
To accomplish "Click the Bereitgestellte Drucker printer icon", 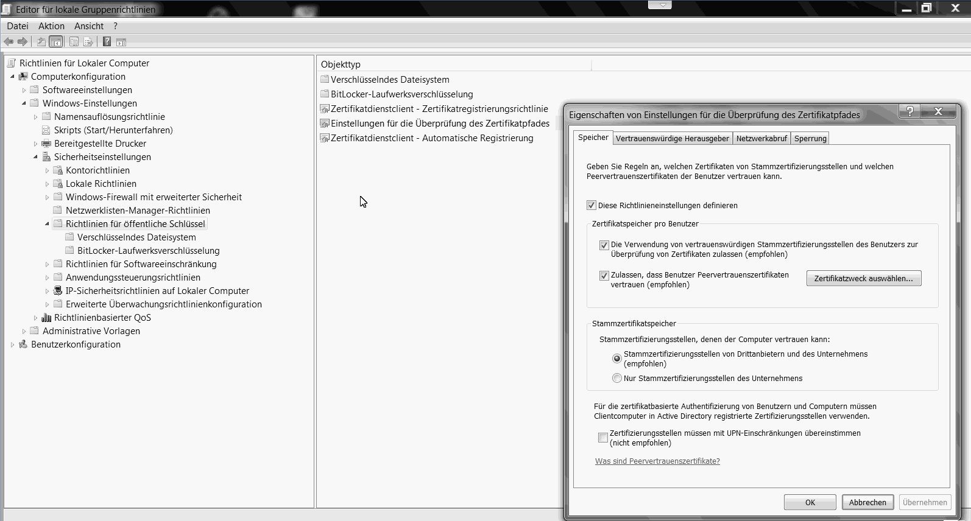I will click(x=46, y=144).
